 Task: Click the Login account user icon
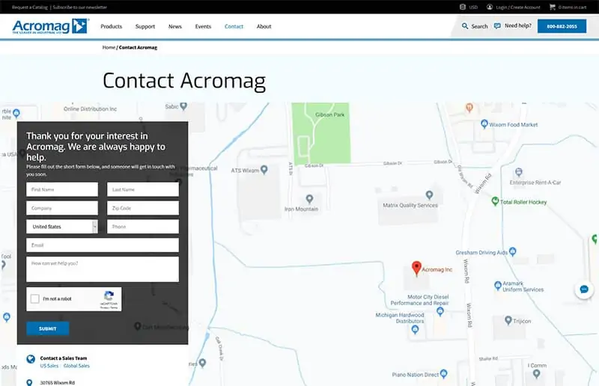(490, 7)
